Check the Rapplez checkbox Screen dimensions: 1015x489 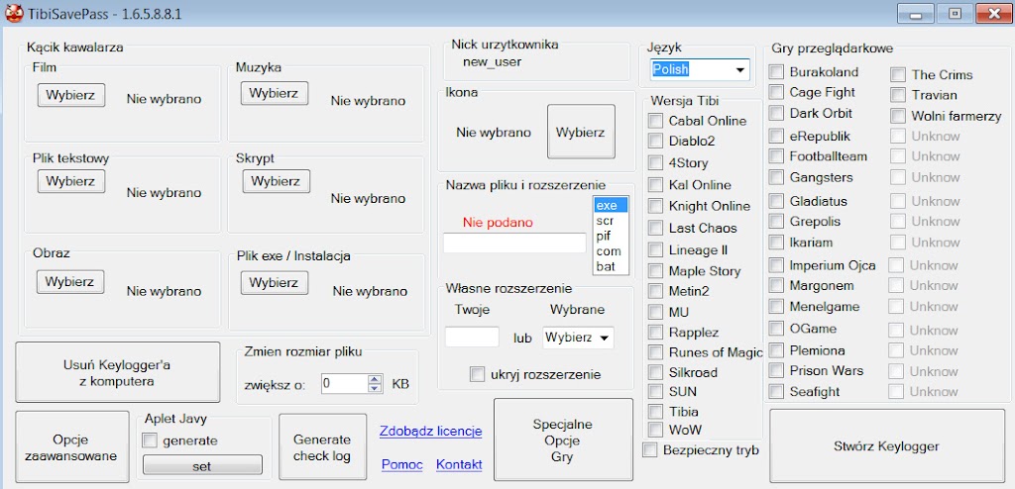(656, 333)
